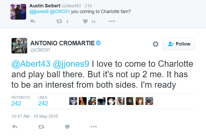Open the last liker's Panthers avatar
This screenshot has height=139, width=206.
click(x=149, y=101)
